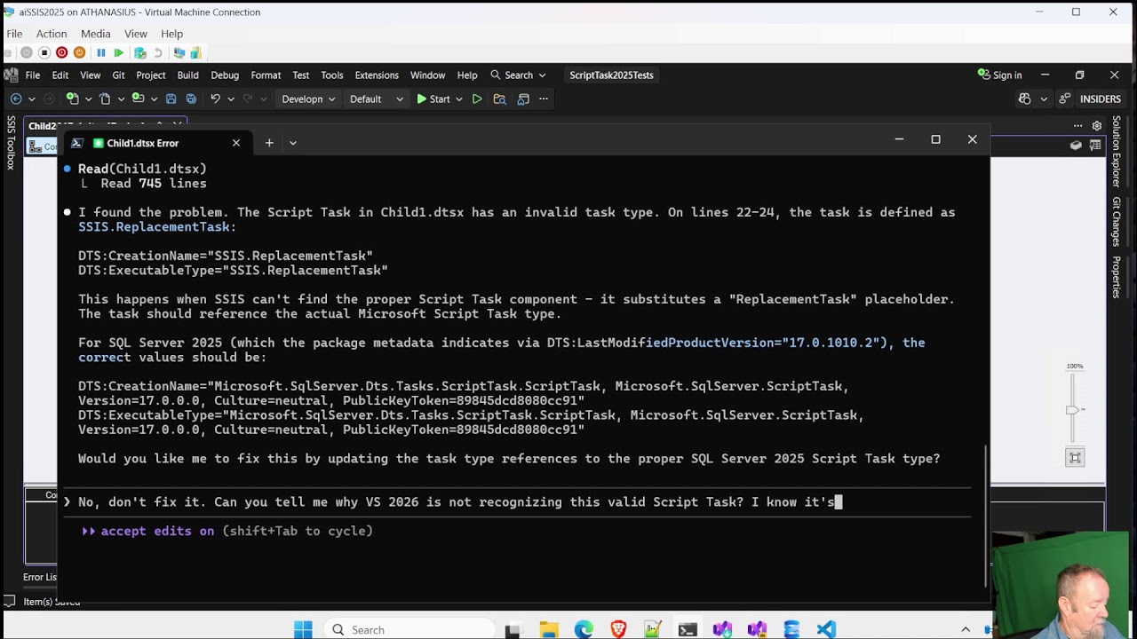Open File Explorer from the taskbar
This screenshot has width=1137, height=639.
coord(548,629)
